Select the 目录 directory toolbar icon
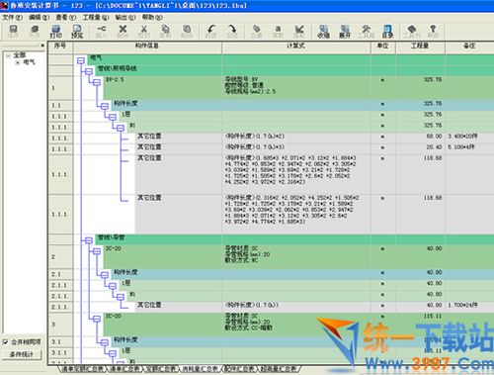494x375 pixels. click(387, 32)
